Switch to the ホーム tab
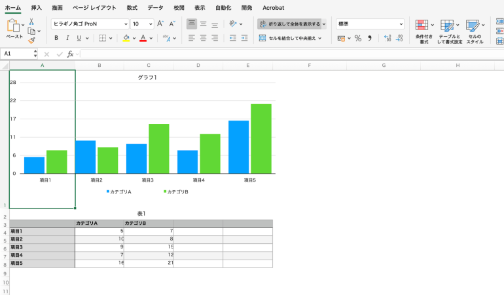Image resolution: width=504 pixels, height=295 pixels. pos(13,8)
